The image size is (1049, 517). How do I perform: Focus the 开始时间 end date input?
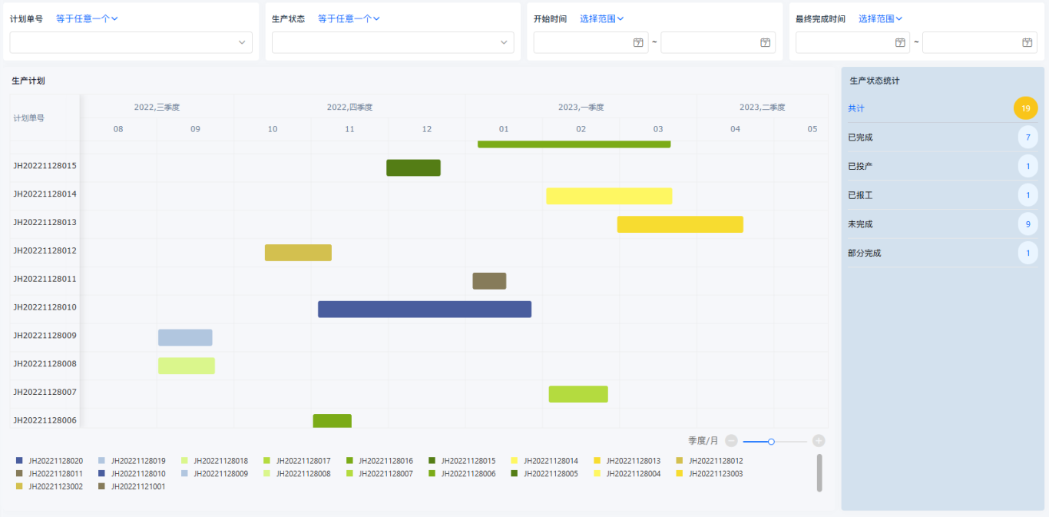tap(718, 42)
